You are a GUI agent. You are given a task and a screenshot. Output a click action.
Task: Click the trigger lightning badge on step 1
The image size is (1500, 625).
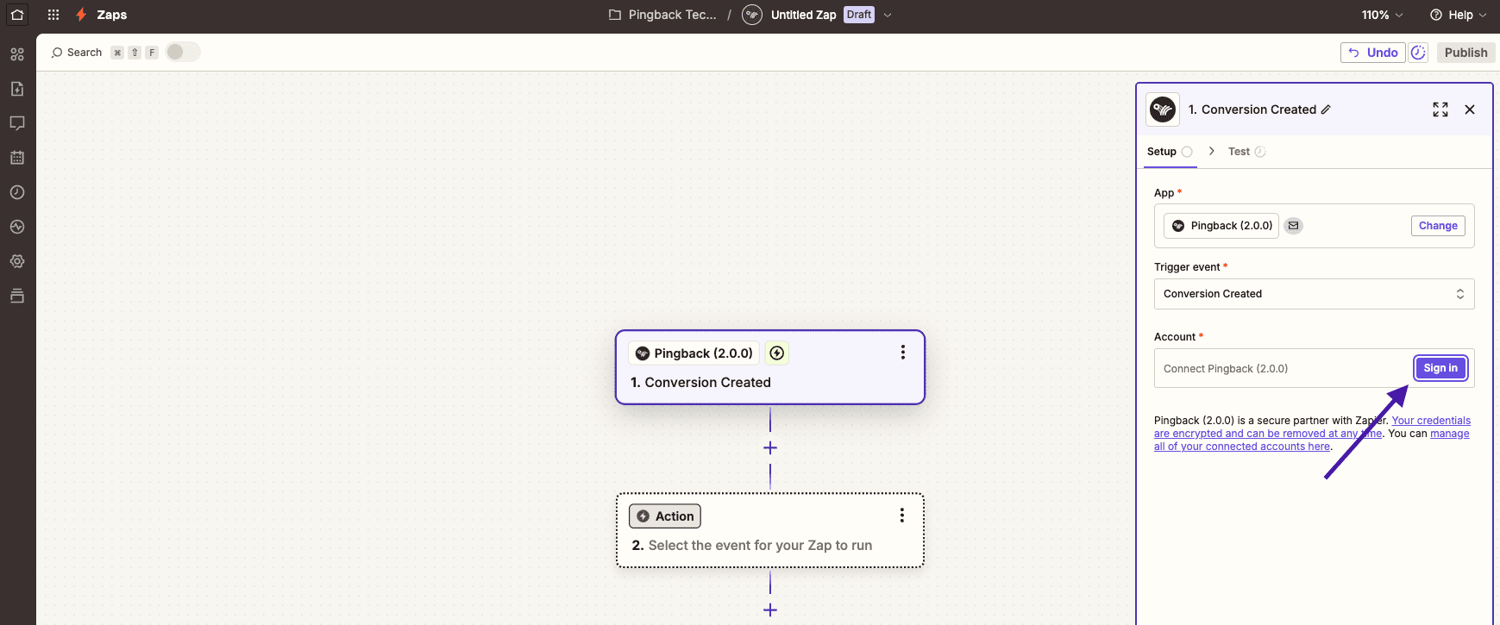coord(777,353)
